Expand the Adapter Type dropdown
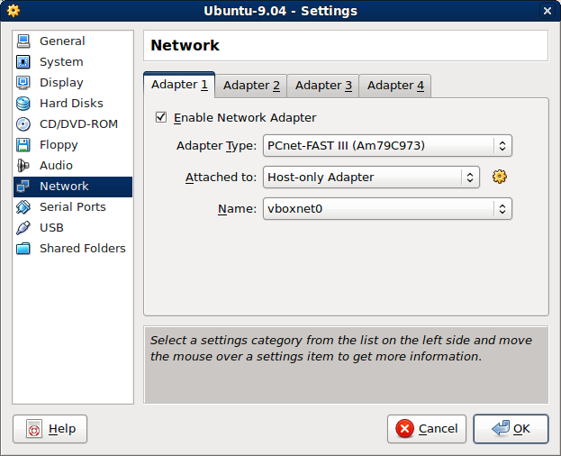The height and width of the screenshot is (456, 561). point(387,146)
